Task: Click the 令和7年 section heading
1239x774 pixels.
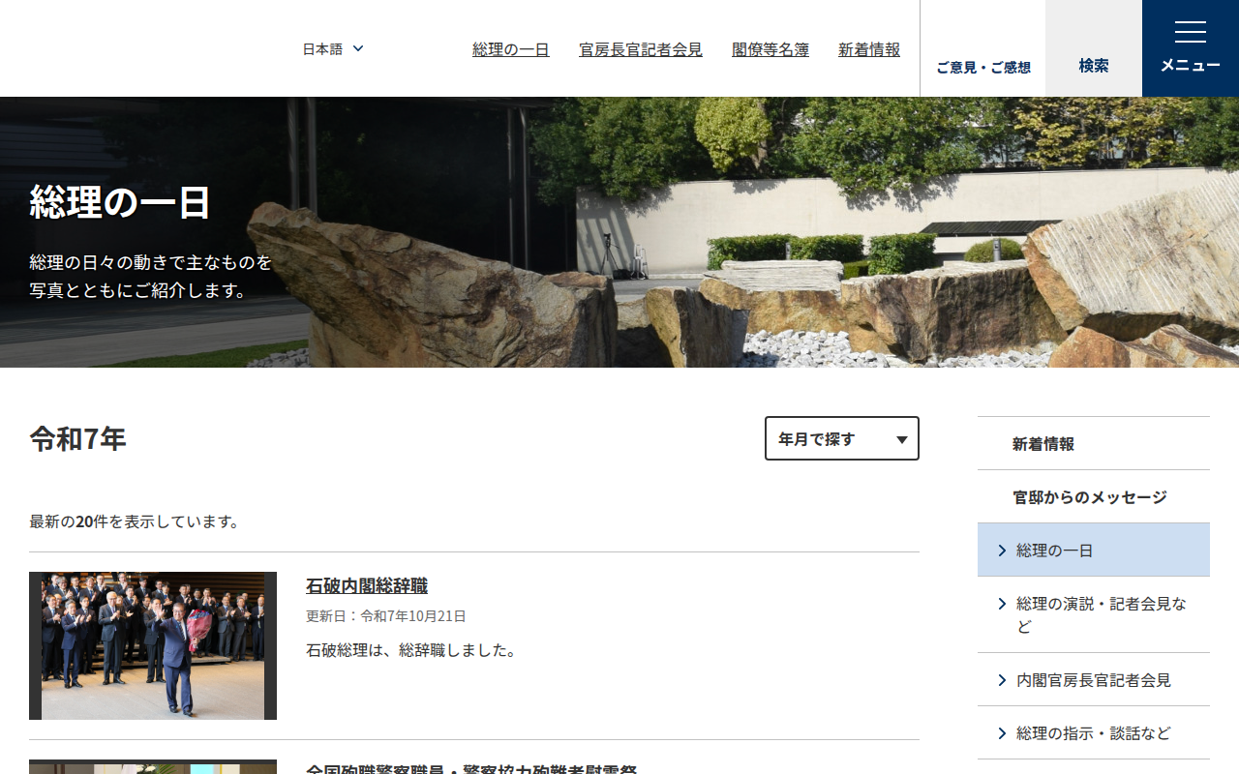Action: pos(78,439)
